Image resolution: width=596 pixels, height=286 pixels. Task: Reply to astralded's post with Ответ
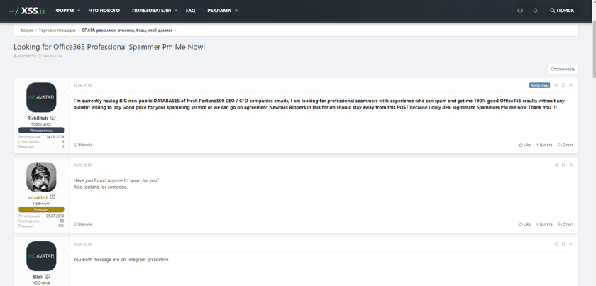(x=565, y=224)
